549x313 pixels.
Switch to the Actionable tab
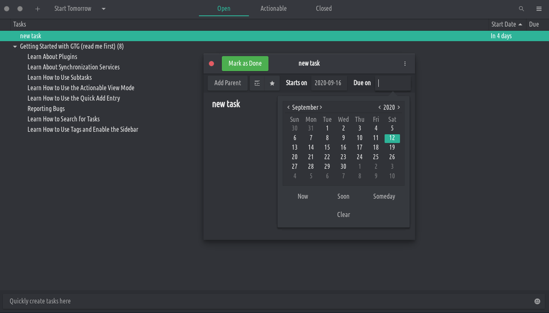tap(273, 9)
